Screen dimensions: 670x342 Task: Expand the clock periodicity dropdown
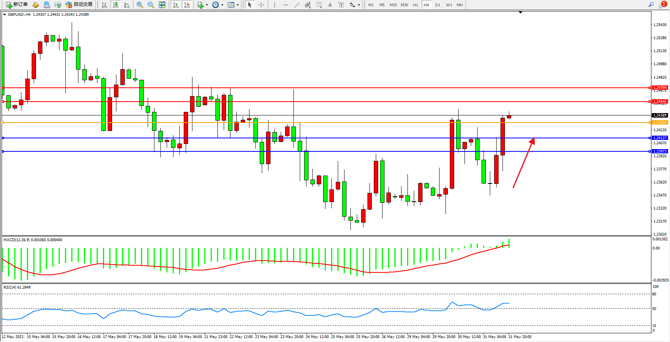tap(222, 5)
